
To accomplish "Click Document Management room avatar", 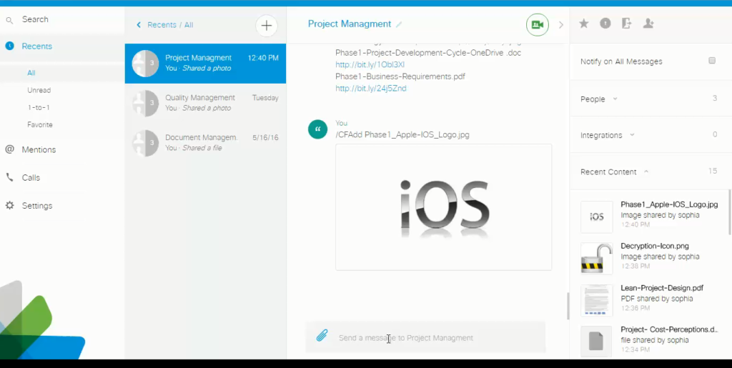I will coord(145,143).
